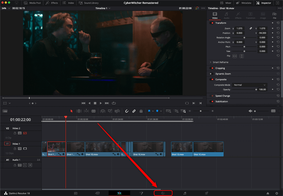Screen dimensions: 283x196
Task: Click Full Extent Zoom icon
Action: 168,111
